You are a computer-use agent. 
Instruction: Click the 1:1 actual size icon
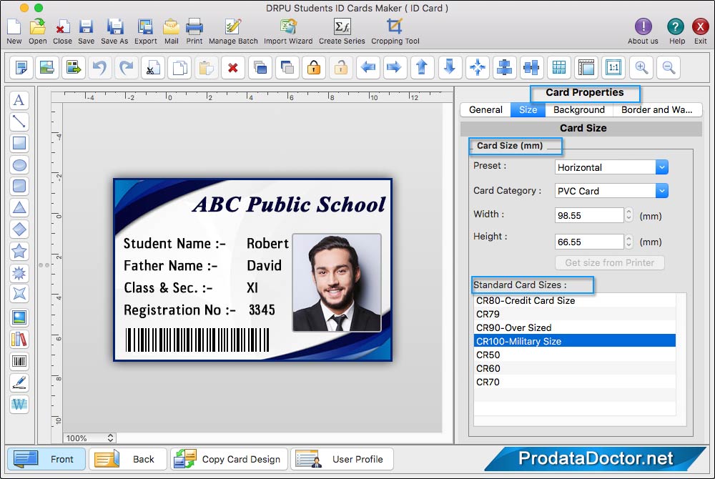point(613,67)
